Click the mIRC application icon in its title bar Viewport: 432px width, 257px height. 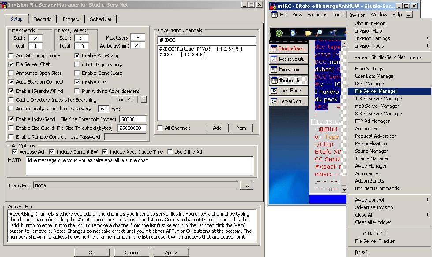click(x=273, y=6)
